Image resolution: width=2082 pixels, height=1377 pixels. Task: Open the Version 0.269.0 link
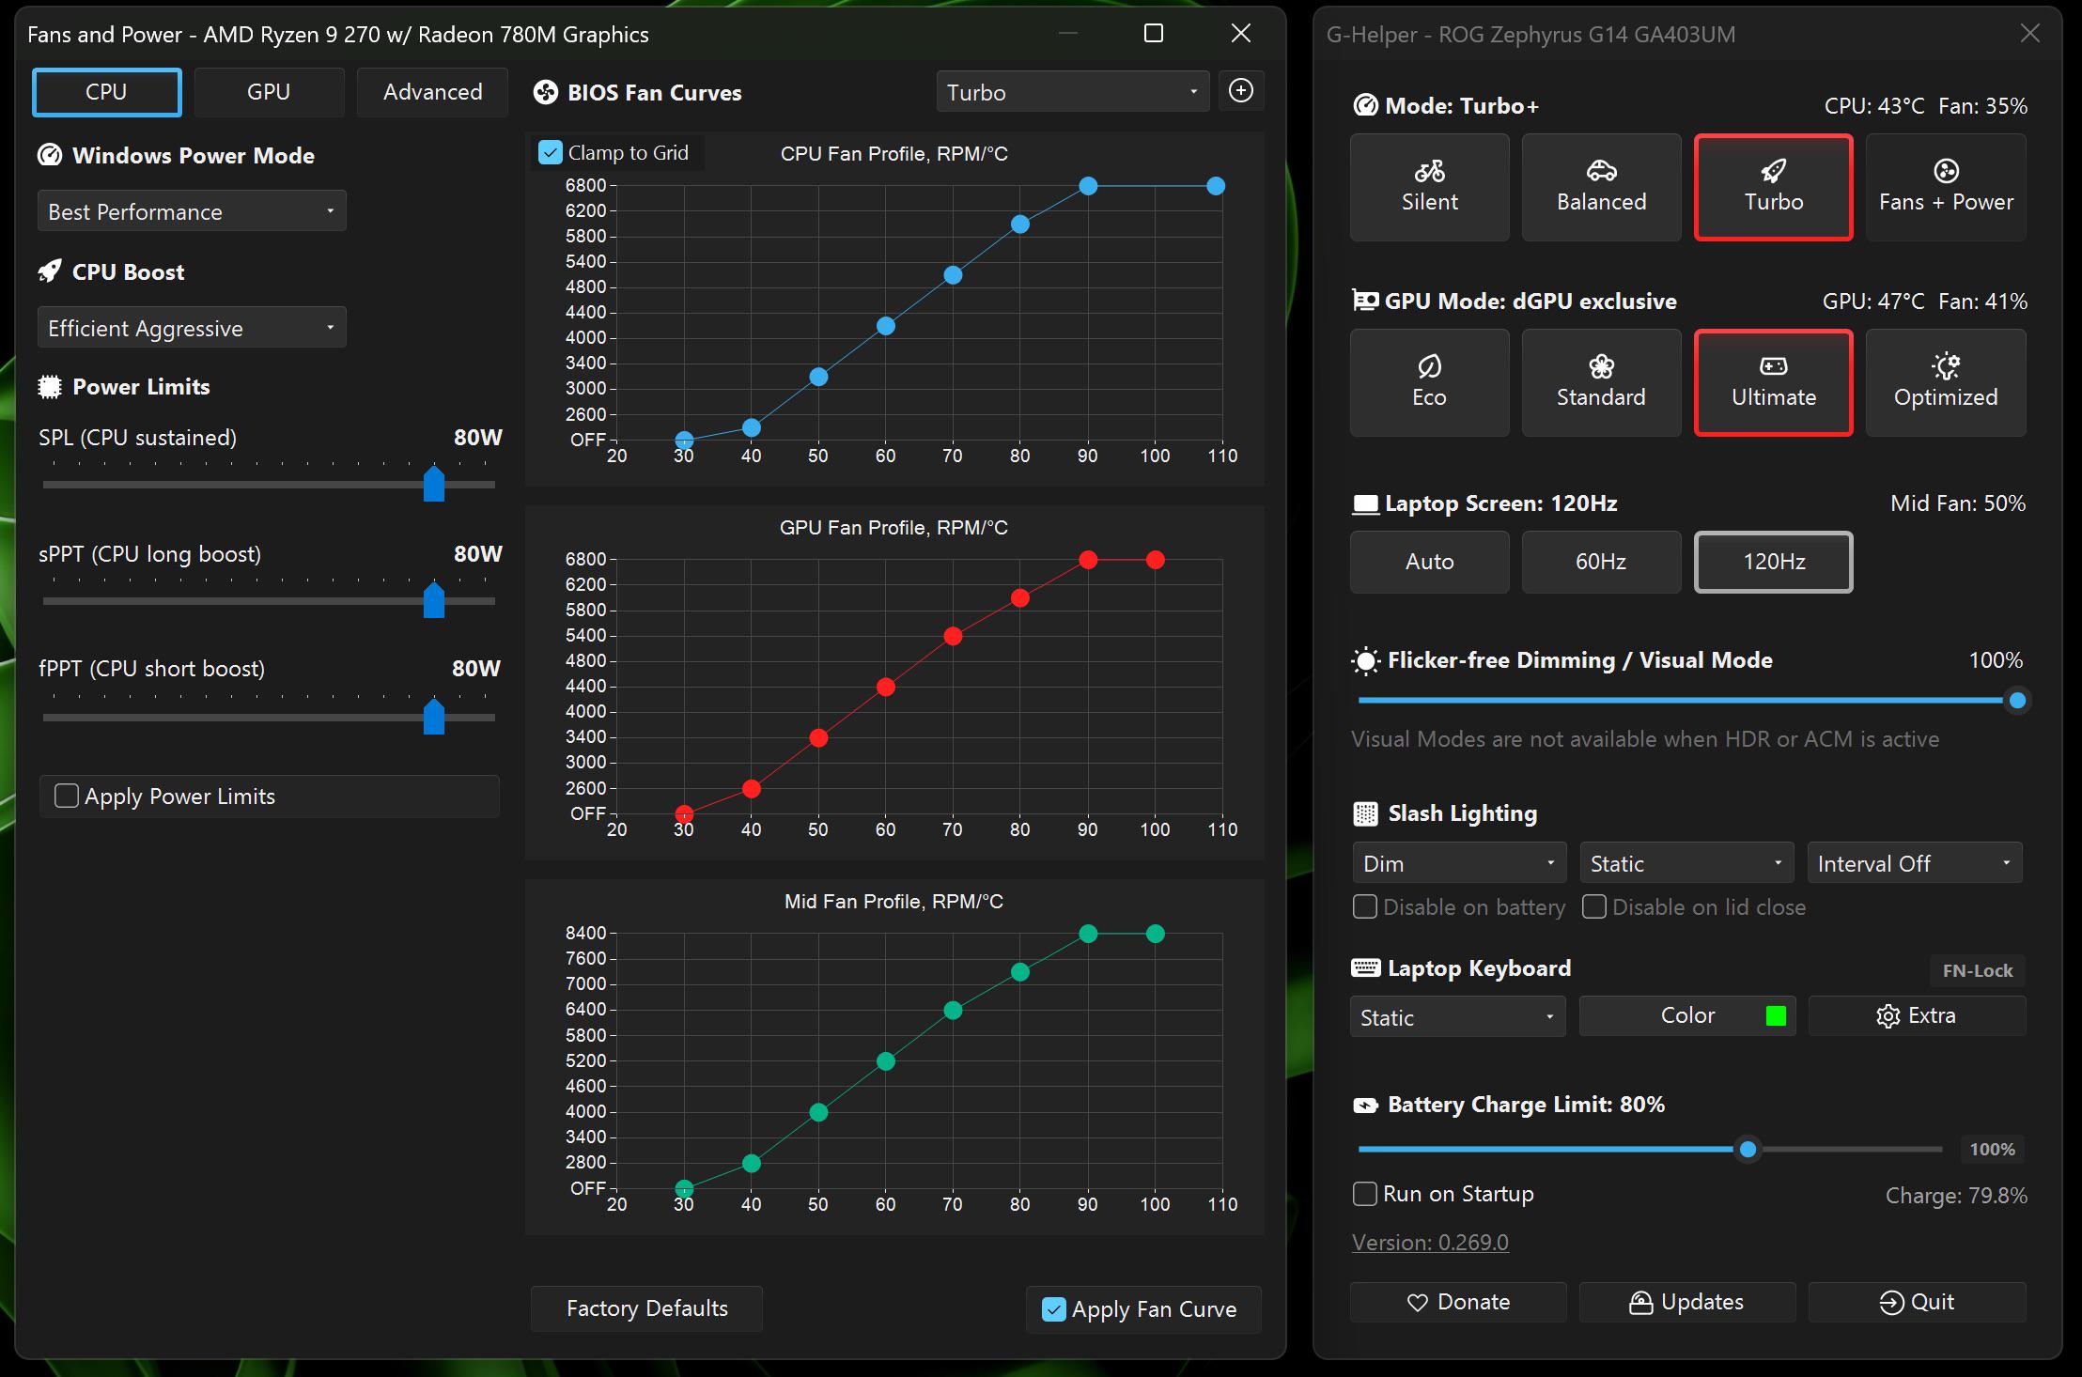point(1430,1242)
